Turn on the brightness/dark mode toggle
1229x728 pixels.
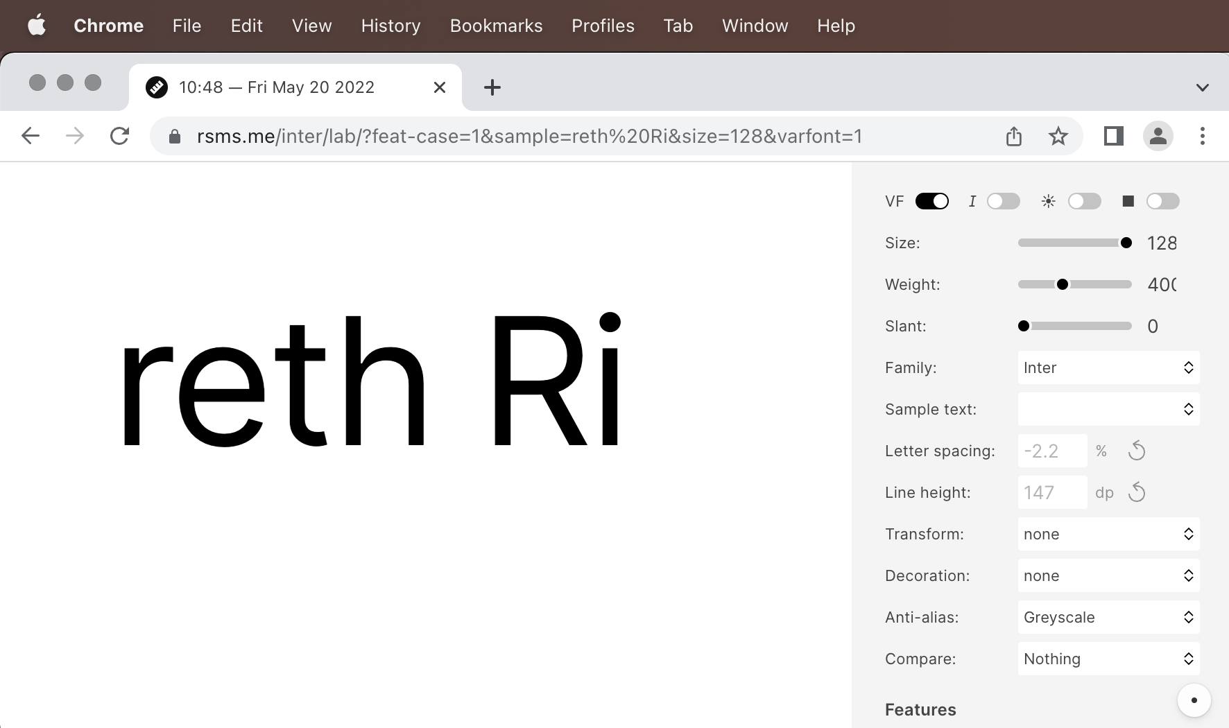pyautogui.click(x=1085, y=201)
